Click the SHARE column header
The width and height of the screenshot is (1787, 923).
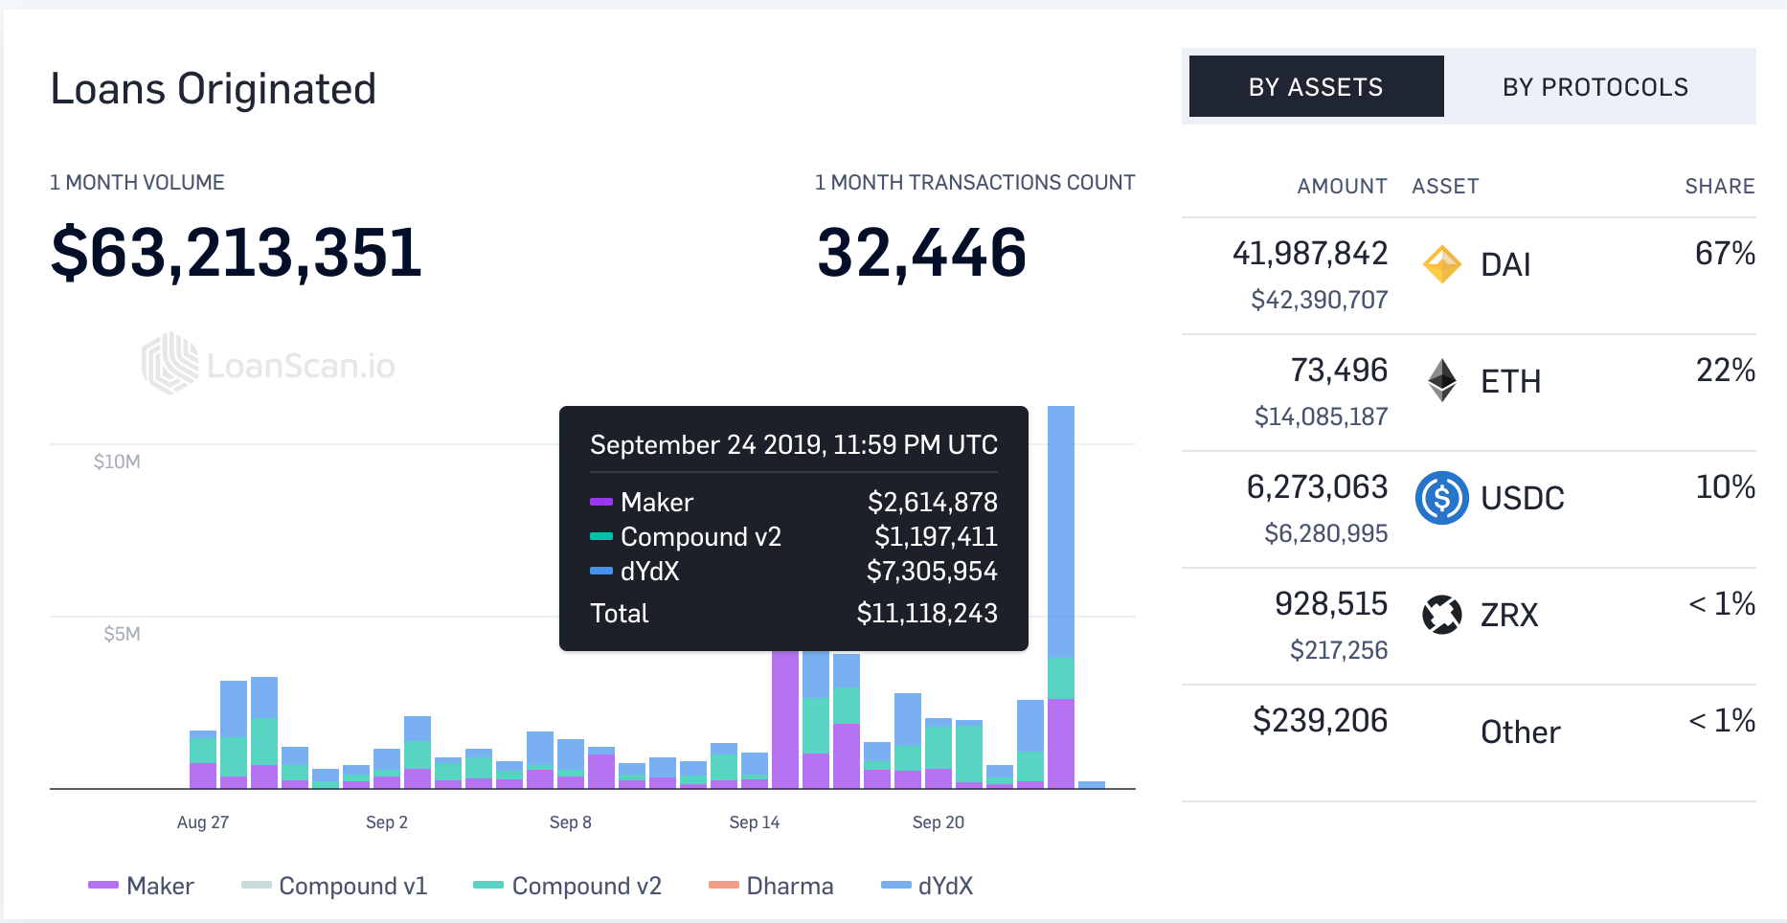(1719, 186)
